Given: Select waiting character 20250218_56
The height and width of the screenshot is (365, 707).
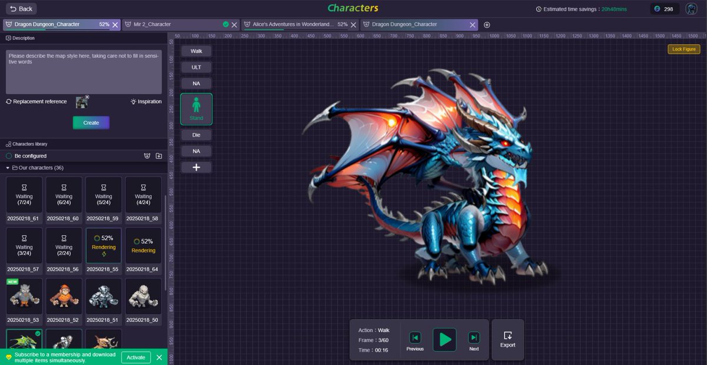Looking at the screenshot, I should (x=64, y=250).
